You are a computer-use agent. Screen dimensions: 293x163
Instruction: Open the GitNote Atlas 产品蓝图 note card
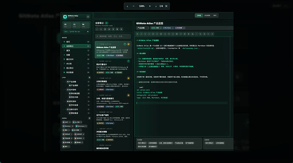[113, 50]
